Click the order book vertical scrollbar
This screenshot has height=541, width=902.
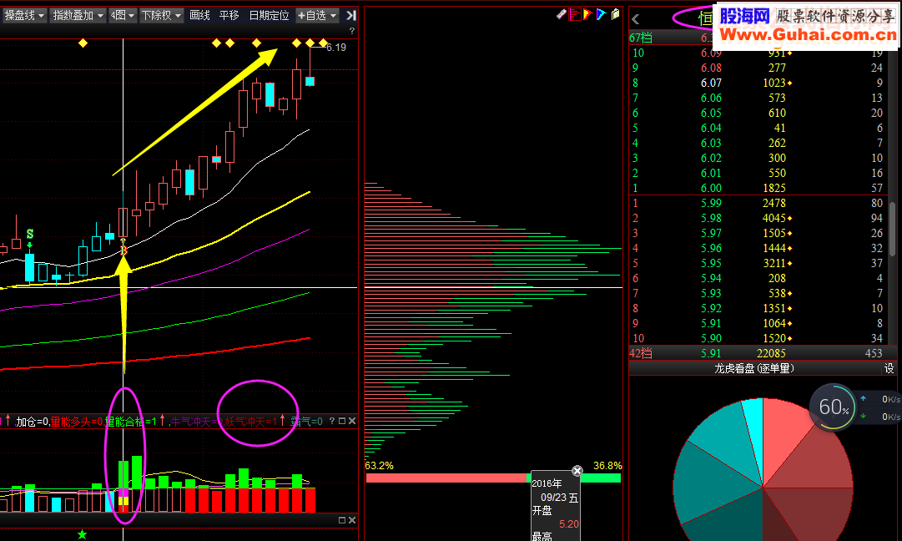(x=893, y=229)
